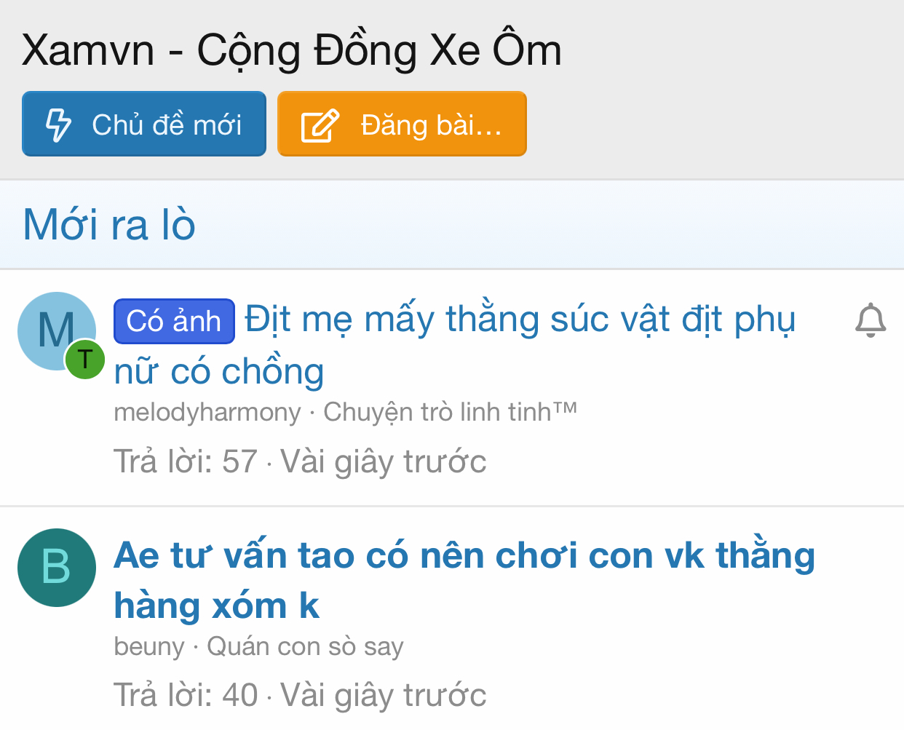Image resolution: width=904 pixels, height=730 pixels.
Task: Click Vài giây trước timestamp under beuny's thread
Action: [x=384, y=695]
